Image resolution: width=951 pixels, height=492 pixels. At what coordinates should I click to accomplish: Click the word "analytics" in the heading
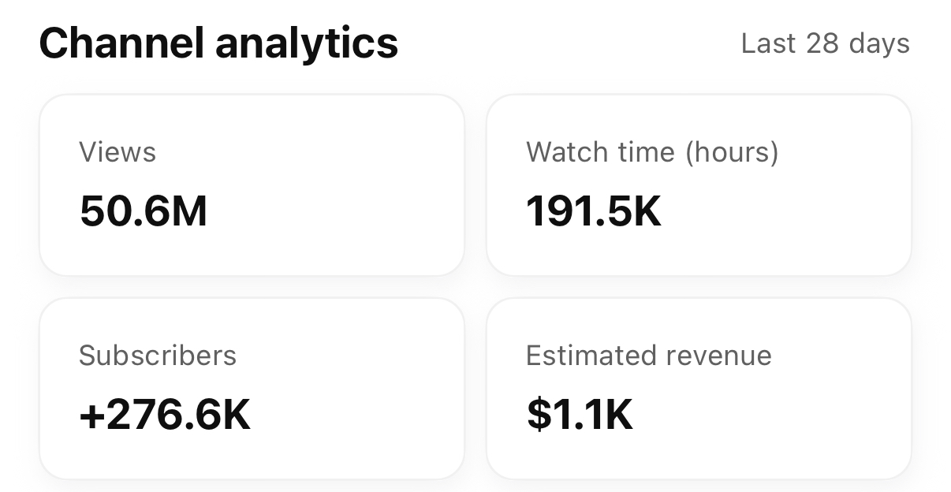coord(307,43)
